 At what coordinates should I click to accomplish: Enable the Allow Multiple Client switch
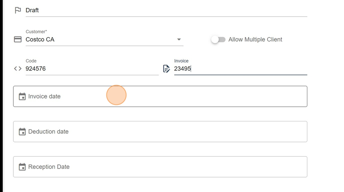tap(218, 40)
